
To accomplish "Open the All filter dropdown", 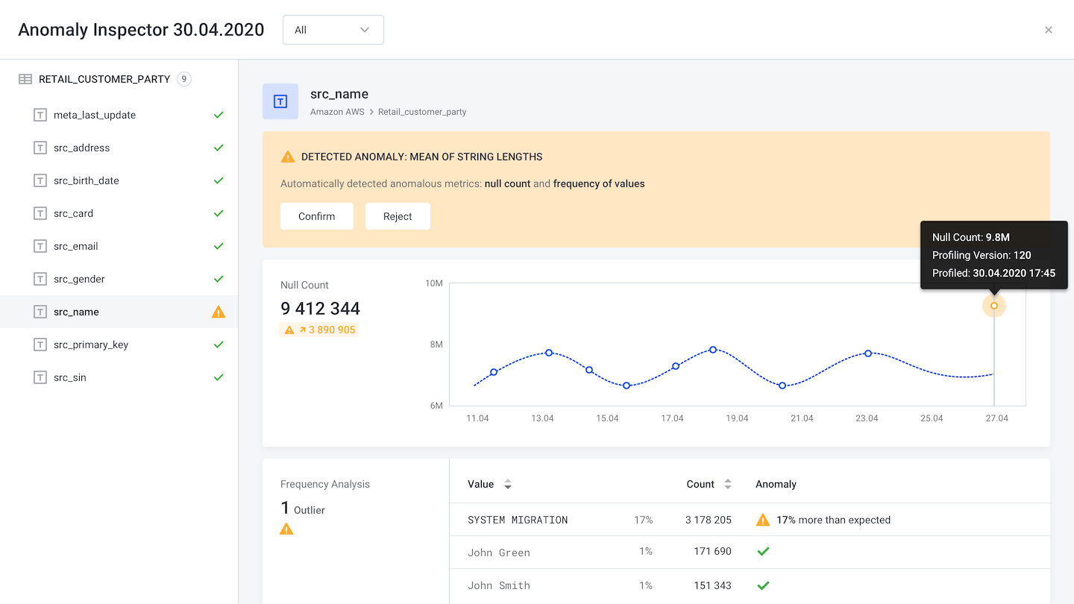I will click(x=333, y=30).
